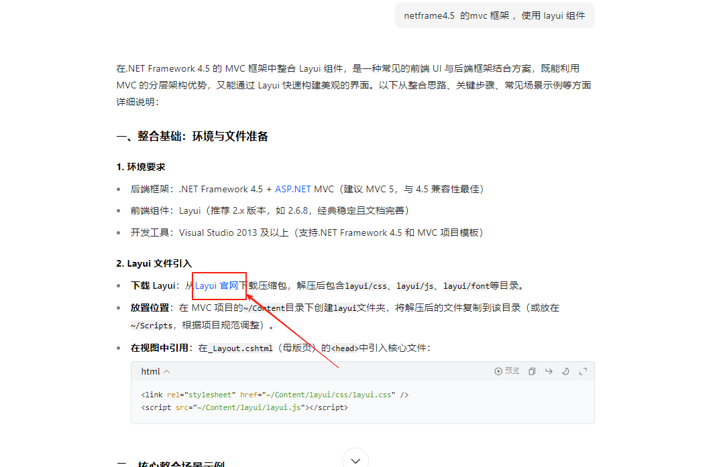The width and height of the screenshot is (721, 467).
Task: Collapse the html code block chevron
Action: pyautogui.click(x=167, y=371)
